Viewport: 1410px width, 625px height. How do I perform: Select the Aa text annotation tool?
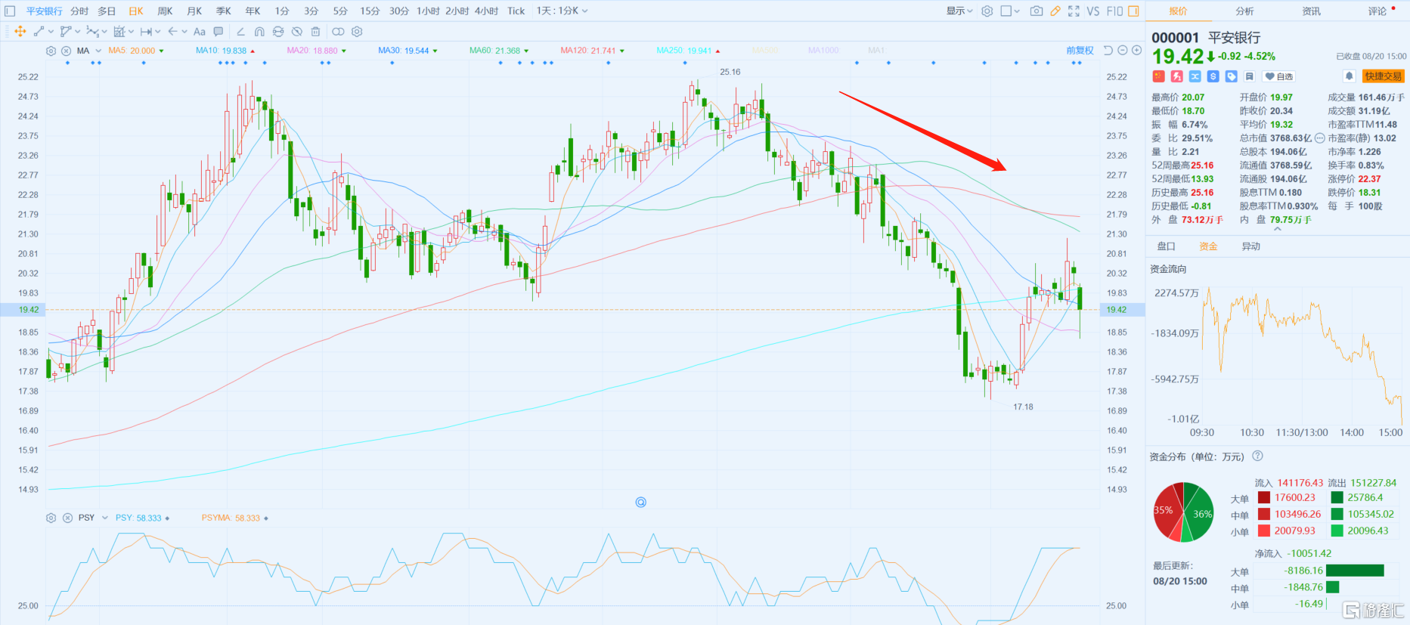pyautogui.click(x=200, y=31)
